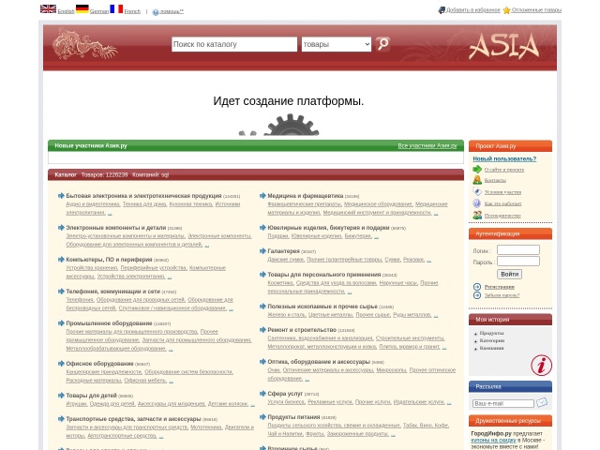This screenshot has width=600, height=450.
Task: Expand more subcategories under 'Полезные ископаемые'
Action: coord(436,315)
